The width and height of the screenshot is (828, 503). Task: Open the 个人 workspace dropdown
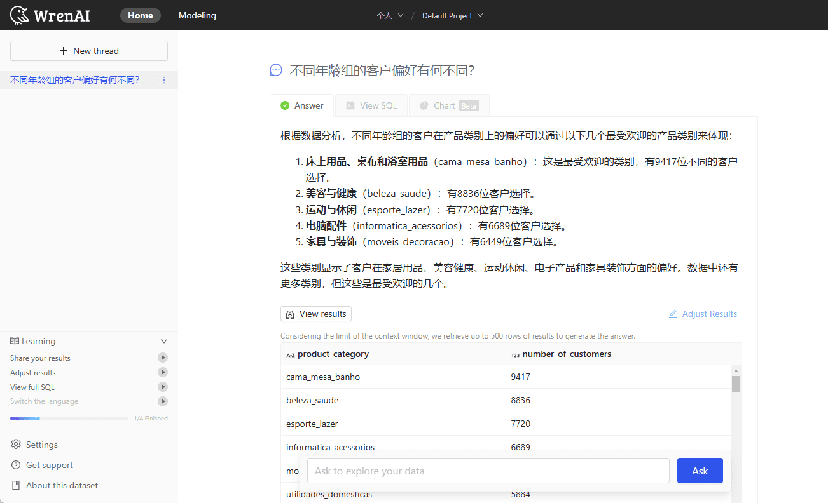pos(390,15)
